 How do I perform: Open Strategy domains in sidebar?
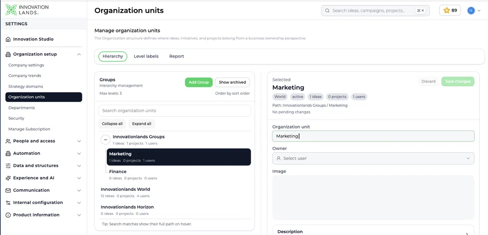pos(26,87)
